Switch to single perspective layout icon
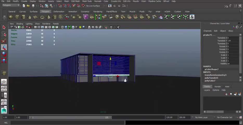243x125 pixels. [x=4, y=82]
